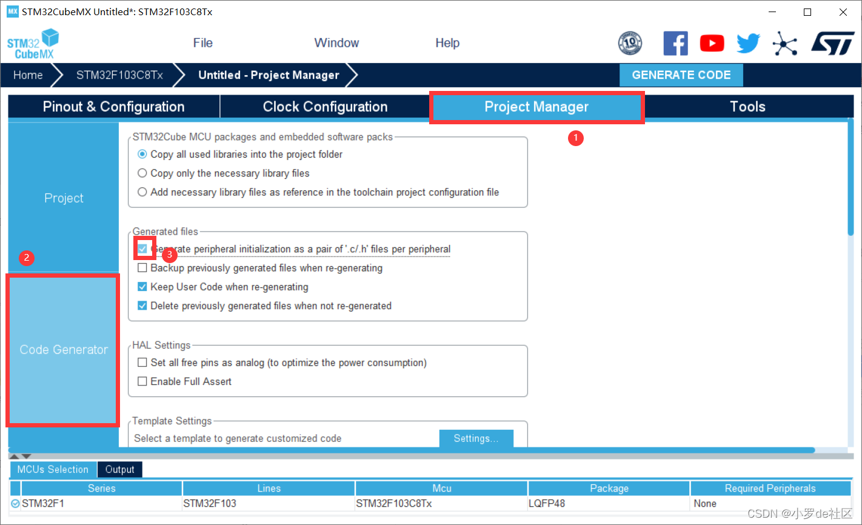Switch to Project Manager tab
The width and height of the screenshot is (862, 525).
click(x=536, y=107)
